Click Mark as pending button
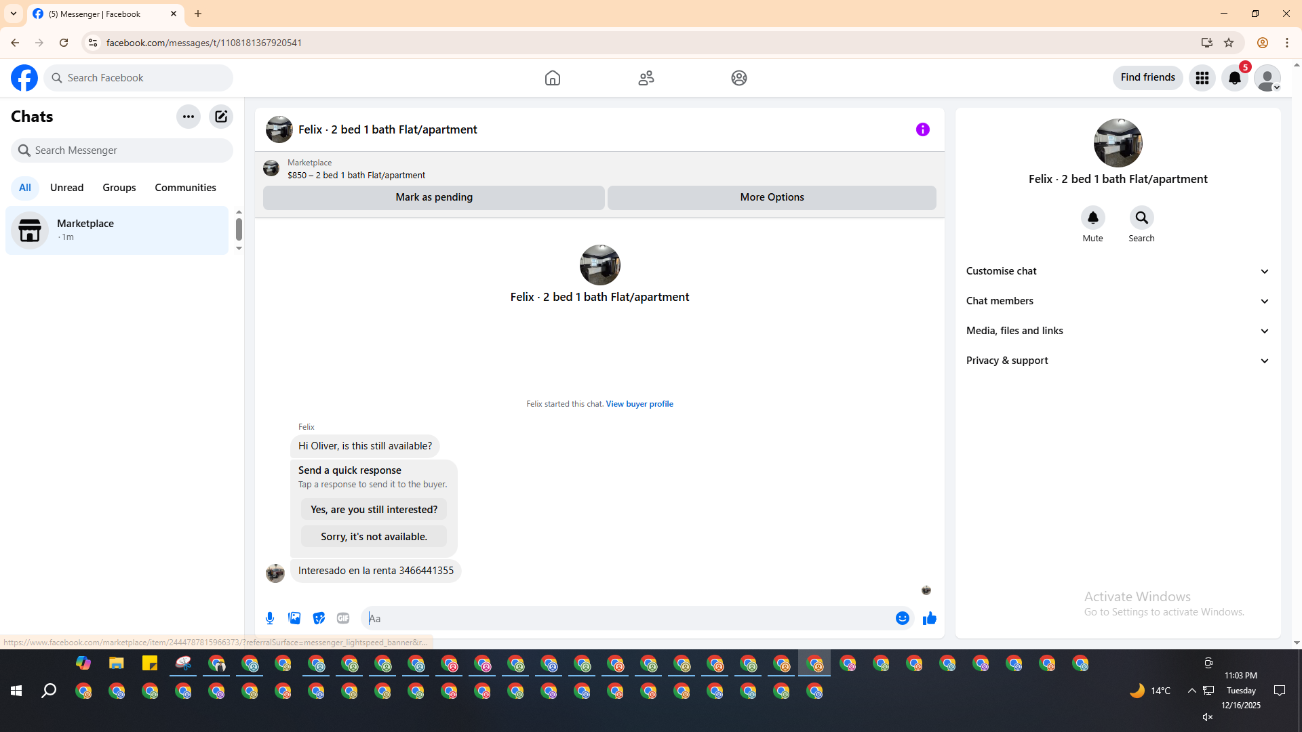1302x732 pixels. [x=434, y=197]
